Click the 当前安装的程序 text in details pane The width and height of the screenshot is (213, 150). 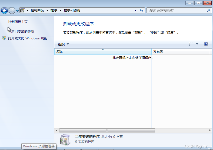[x=88, y=137]
